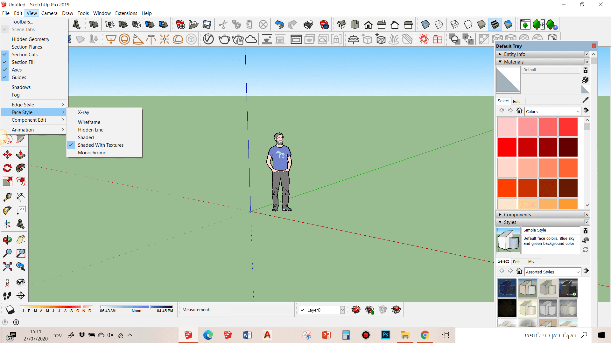Select the Move tool in left toolbar
The height and width of the screenshot is (343, 611).
[7, 155]
